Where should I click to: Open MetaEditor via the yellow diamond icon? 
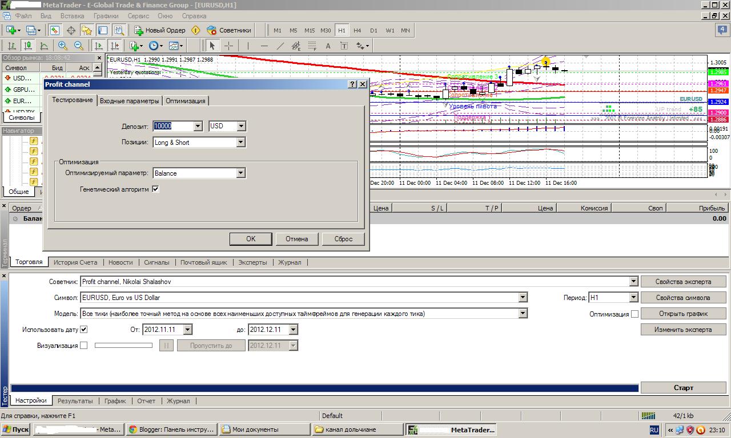pos(196,30)
